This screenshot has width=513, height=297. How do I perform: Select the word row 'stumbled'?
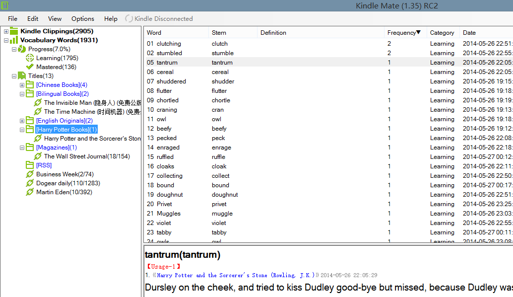[x=328, y=53]
